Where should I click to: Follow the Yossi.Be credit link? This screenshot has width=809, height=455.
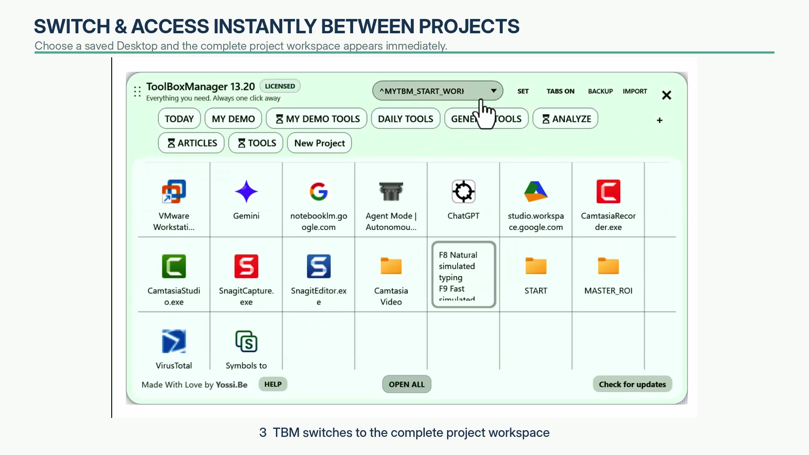[231, 385]
